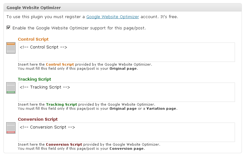
Task: Click bold green Tracking Script text in the hint
Action: pyautogui.click(x=61, y=104)
